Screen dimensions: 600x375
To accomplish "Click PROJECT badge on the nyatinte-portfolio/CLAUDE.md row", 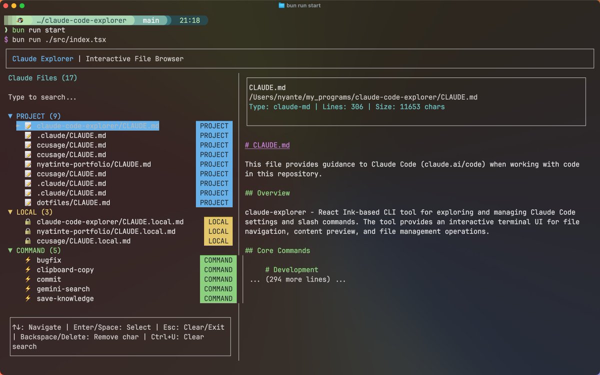I will (214, 164).
